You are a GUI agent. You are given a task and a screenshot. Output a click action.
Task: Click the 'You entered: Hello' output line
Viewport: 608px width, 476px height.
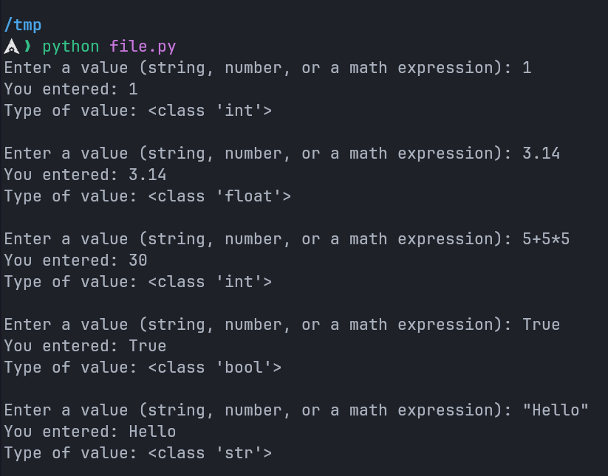point(89,432)
